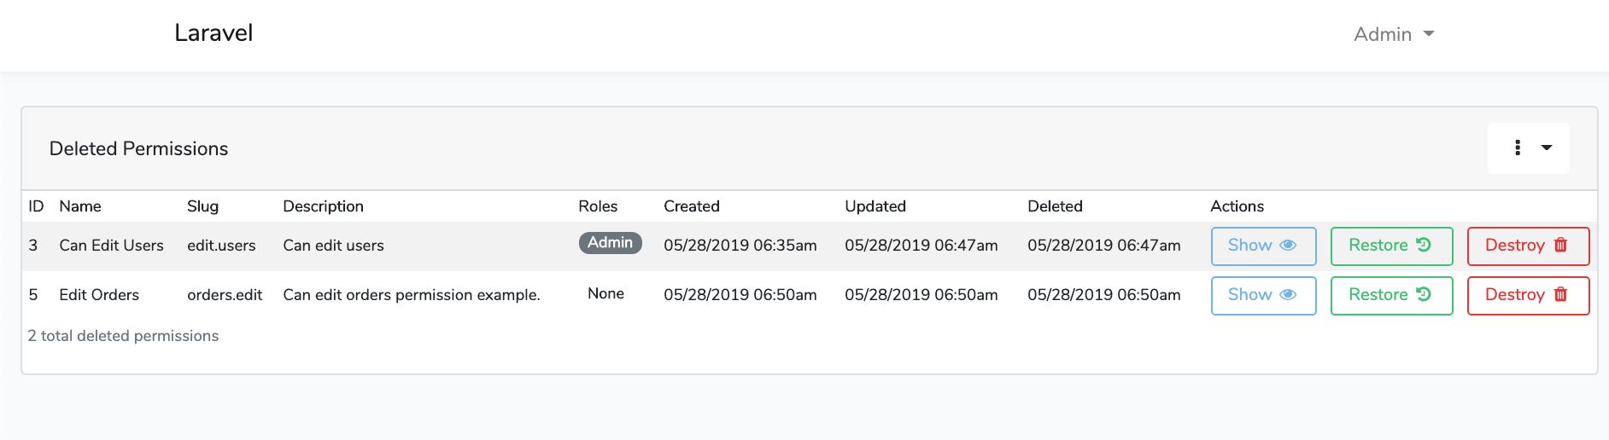This screenshot has width=1609, height=440.
Task: Go to the Laravel home link
Action: tap(214, 33)
